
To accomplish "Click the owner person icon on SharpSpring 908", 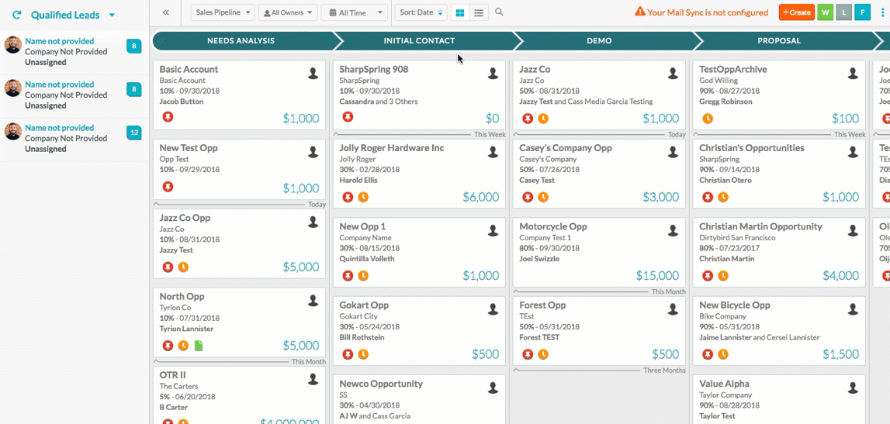I will pyautogui.click(x=493, y=74).
